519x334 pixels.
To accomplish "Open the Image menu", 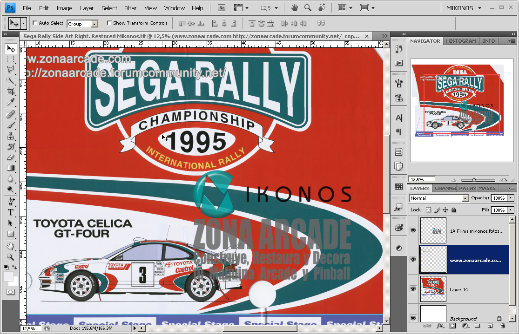I will click(64, 8).
